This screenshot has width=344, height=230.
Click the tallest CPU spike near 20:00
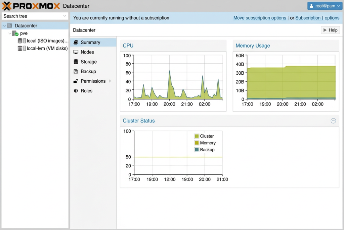coord(169,71)
